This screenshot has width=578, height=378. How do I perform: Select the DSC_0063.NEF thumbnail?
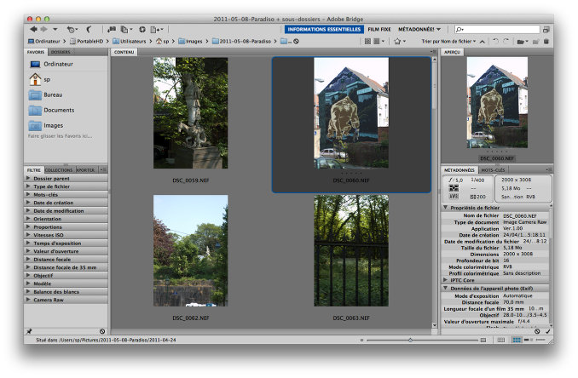coord(351,251)
